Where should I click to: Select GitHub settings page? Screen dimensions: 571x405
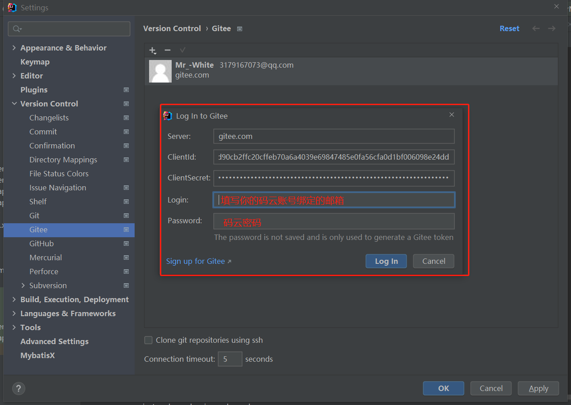coord(42,244)
